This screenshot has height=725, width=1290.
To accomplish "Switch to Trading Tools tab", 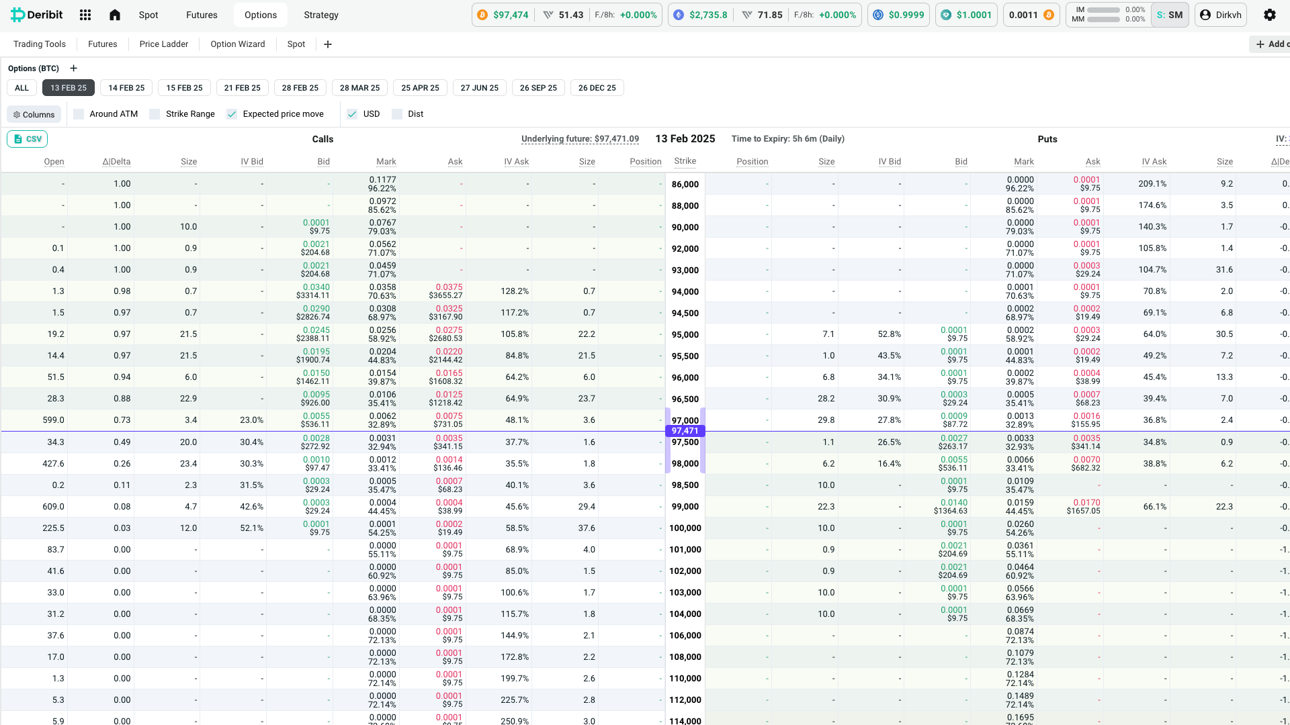I will (x=40, y=44).
